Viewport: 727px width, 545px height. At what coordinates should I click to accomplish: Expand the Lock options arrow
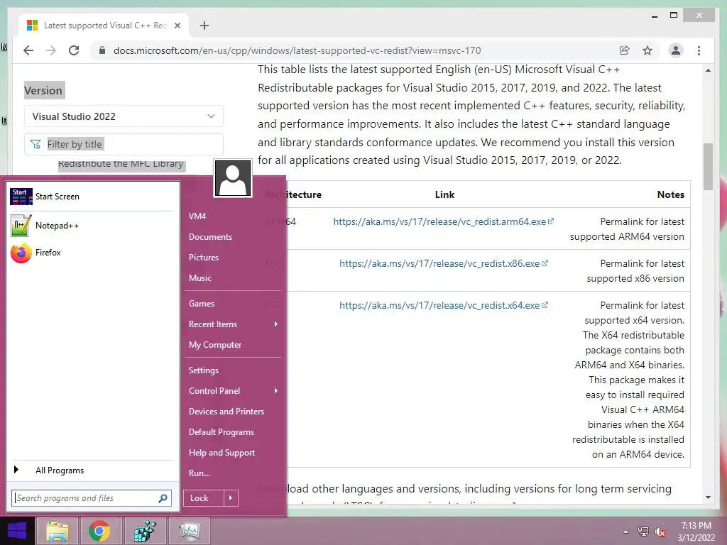(x=231, y=498)
